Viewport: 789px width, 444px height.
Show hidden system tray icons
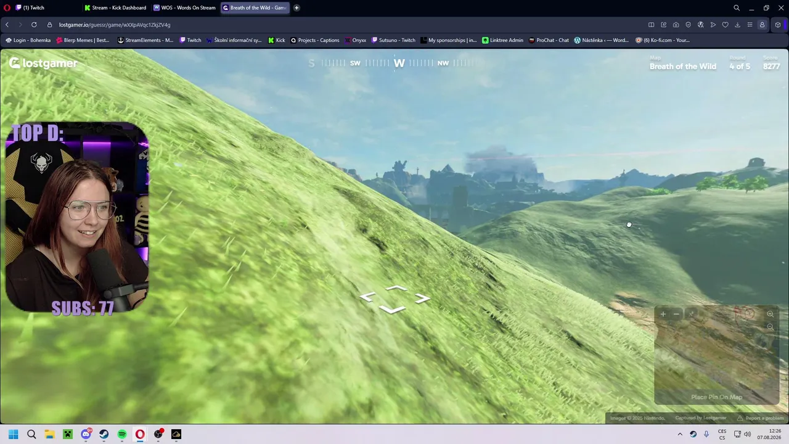[680, 434]
